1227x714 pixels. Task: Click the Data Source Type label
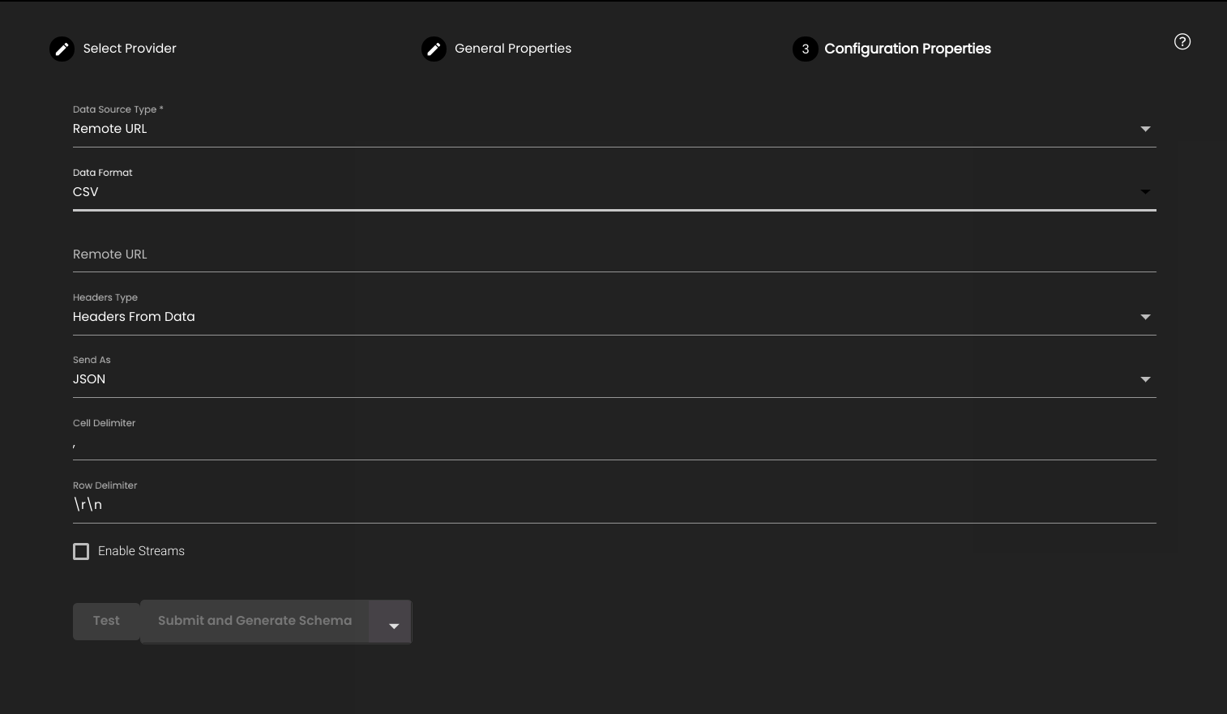point(118,109)
